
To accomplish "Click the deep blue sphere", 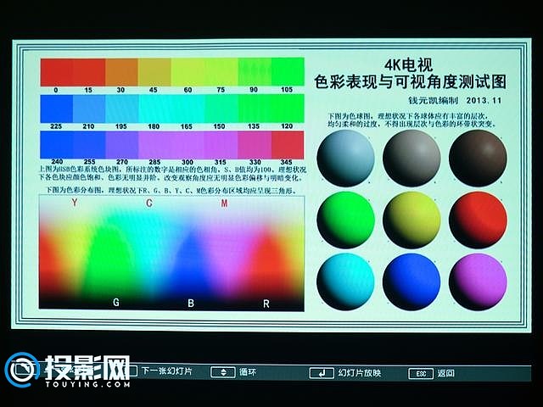I will coord(411,282).
